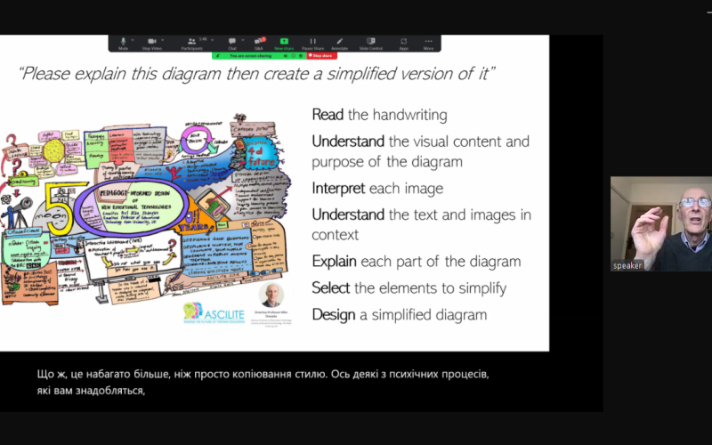Click the 'You are screen sharing' indicator

[250, 56]
